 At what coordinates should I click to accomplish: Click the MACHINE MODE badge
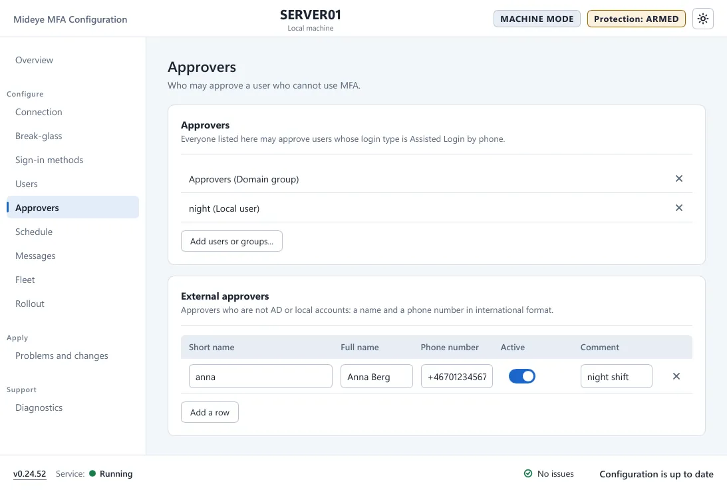click(x=537, y=19)
